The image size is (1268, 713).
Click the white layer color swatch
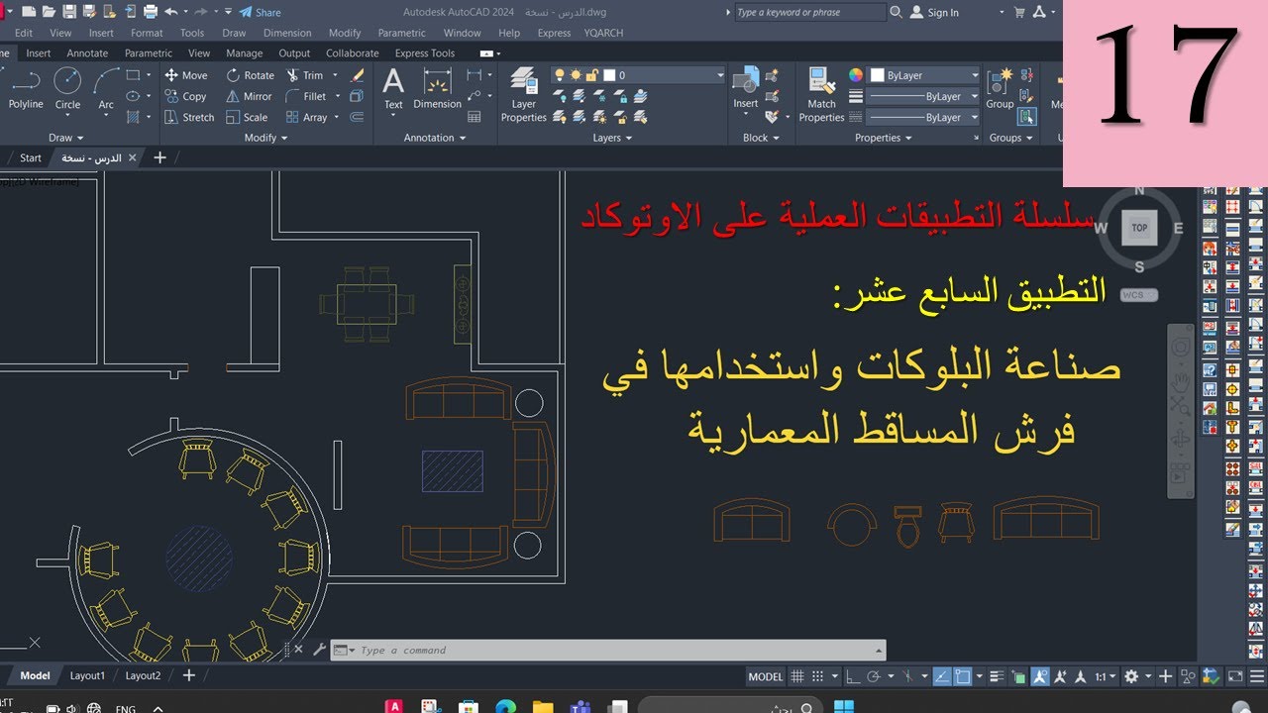pyautogui.click(x=609, y=75)
